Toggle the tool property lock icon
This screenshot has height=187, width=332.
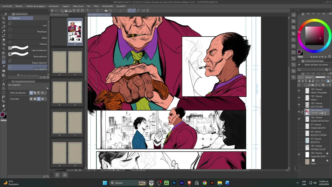coord(47,88)
